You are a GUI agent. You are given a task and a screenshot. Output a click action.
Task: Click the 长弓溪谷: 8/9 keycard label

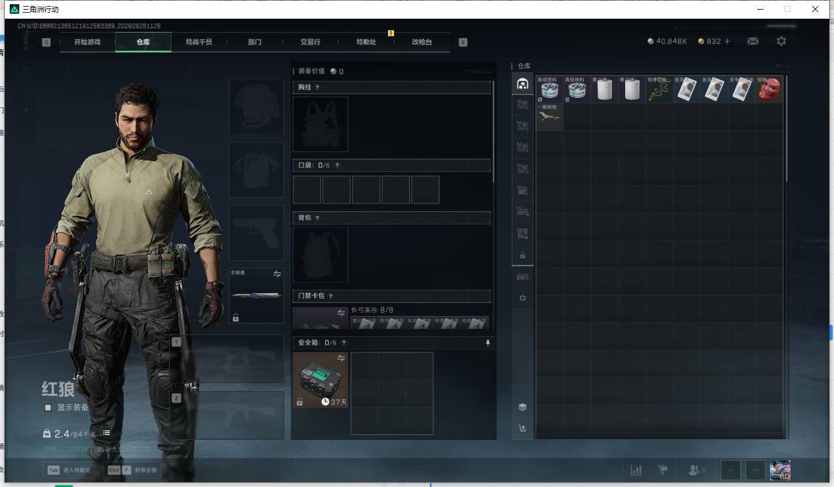click(x=372, y=310)
